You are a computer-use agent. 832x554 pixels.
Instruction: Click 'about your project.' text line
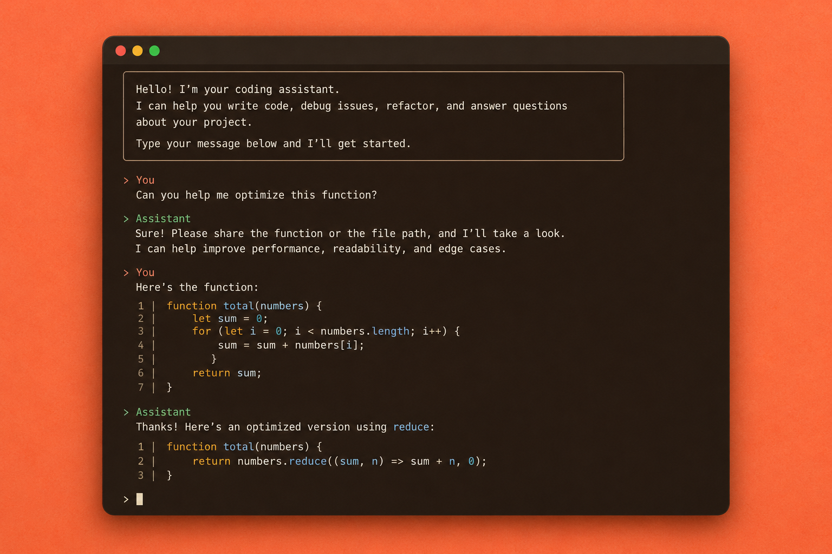[194, 122]
